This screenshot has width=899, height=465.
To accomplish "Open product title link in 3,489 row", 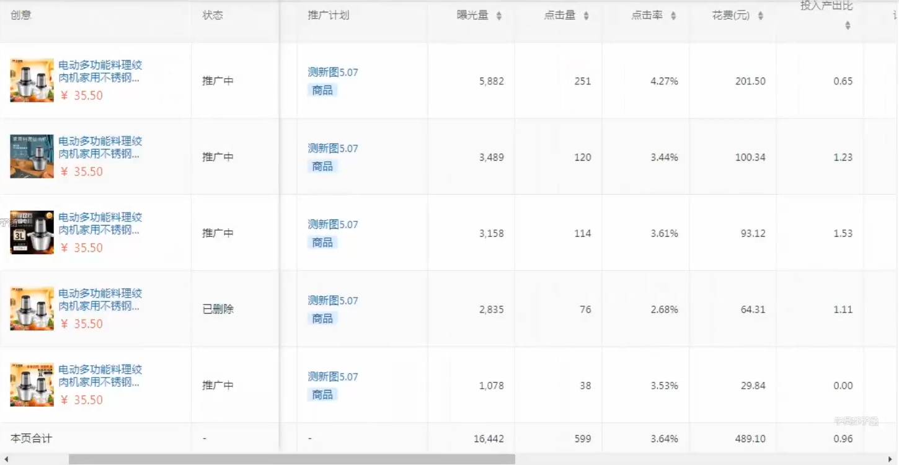I will [x=100, y=148].
